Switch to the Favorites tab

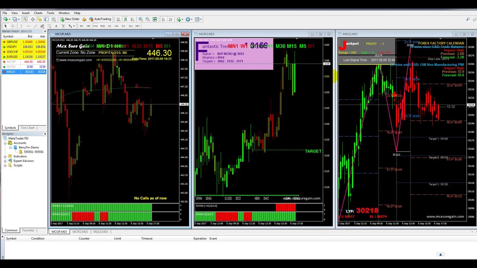(x=28, y=230)
